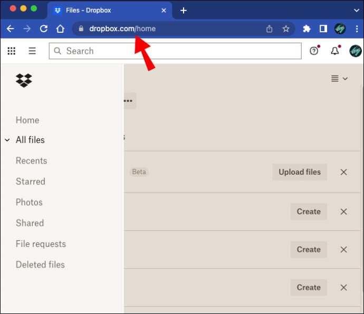Click the Dropbox logo in sidebar
Image resolution: width=364 pixels, height=314 pixels.
pyautogui.click(x=24, y=80)
